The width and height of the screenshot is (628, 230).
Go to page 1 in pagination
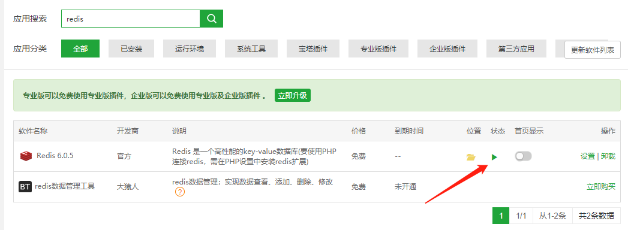[501, 216]
